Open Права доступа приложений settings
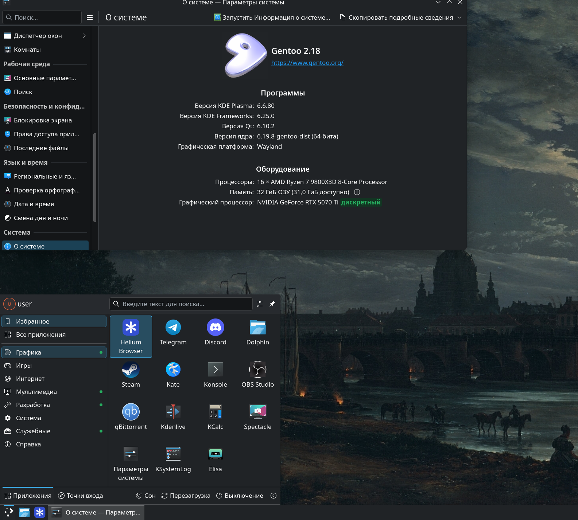 click(x=45, y=134)
